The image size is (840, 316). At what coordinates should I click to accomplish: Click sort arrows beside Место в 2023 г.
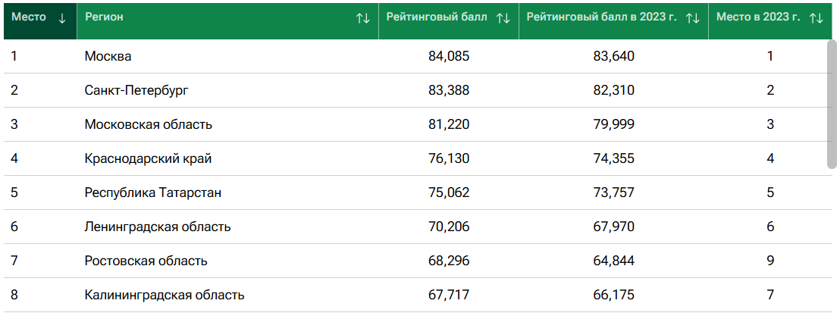816,18
